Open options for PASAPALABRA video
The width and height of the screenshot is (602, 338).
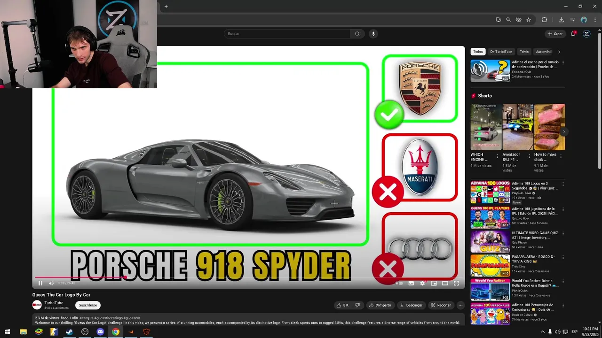(x=563, y=257)
